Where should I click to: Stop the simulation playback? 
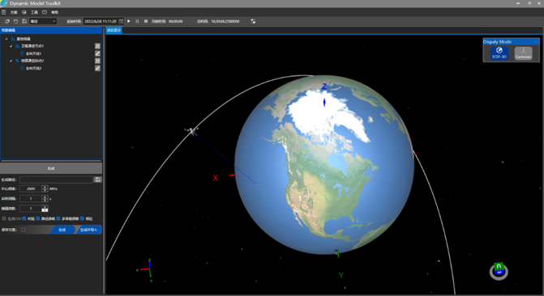[146, 21]
